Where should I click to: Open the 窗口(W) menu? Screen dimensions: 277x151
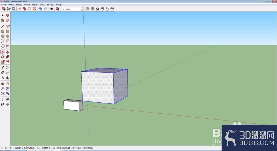click(50, 5)
